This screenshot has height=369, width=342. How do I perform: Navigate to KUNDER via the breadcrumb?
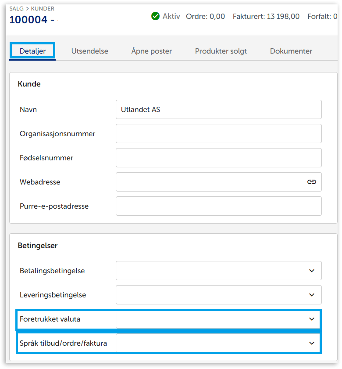pyautogui.click(x=43, y=8)
